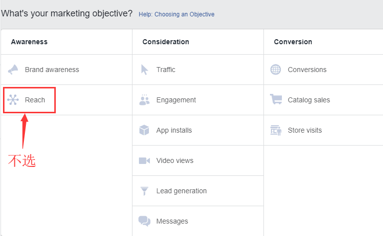This screenshot has height=236, width=383.
Task: Select the Catalog sales objective text
Action: tap(309, 100)
